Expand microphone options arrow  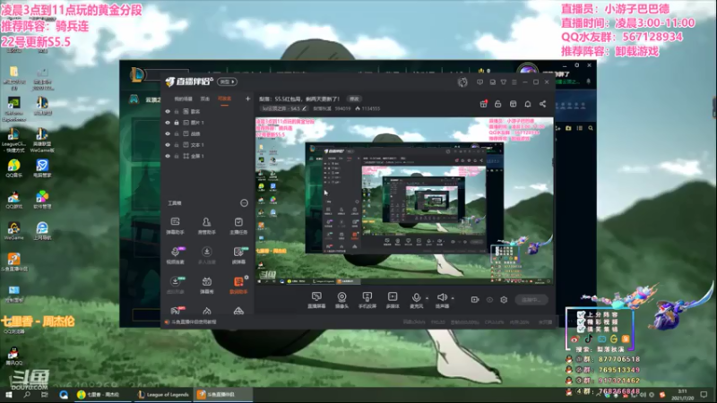[428, 298]
